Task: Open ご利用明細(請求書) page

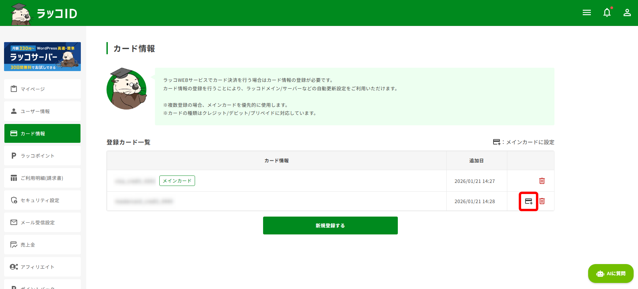Action: click(x=42, y=178)
